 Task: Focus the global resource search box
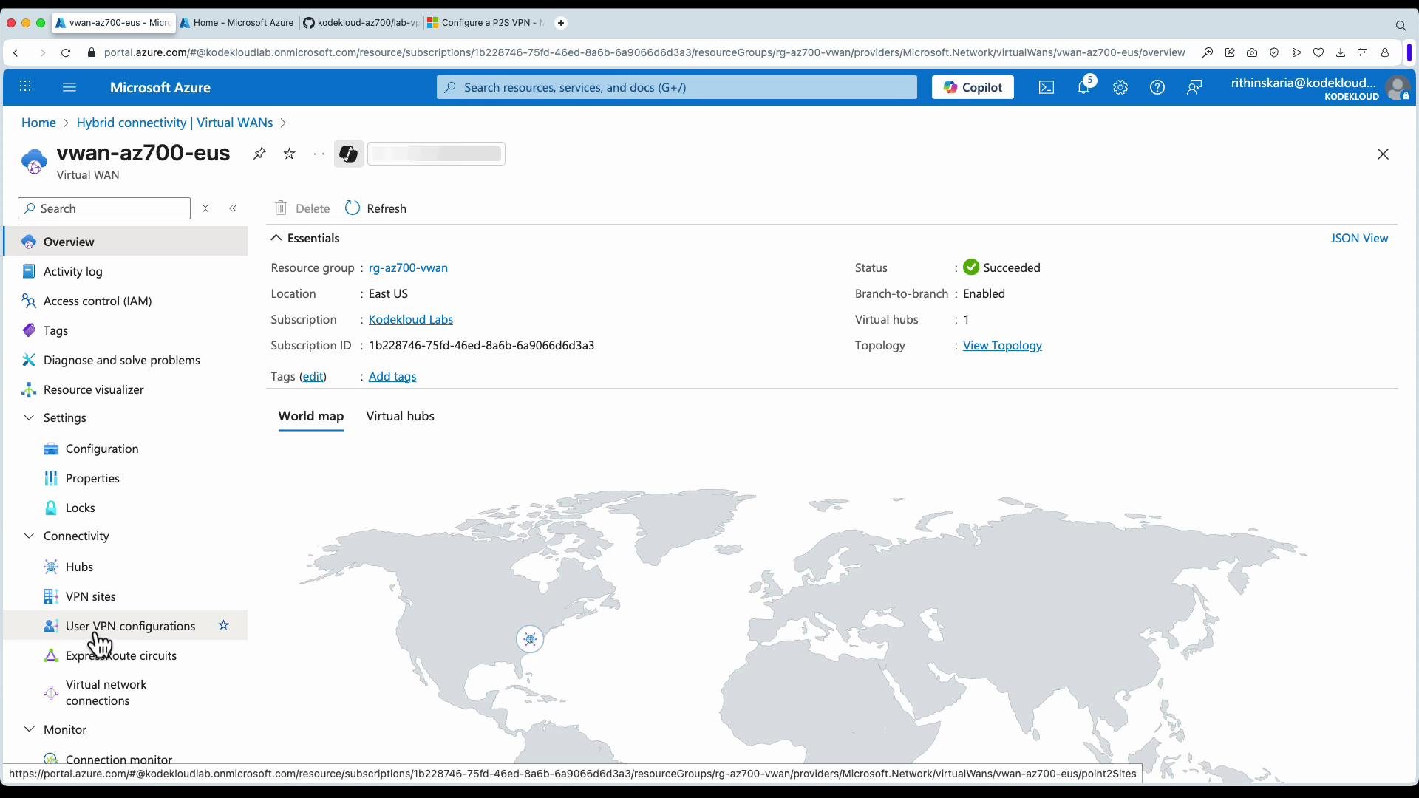pyautogui.click(x=676, y=87)
